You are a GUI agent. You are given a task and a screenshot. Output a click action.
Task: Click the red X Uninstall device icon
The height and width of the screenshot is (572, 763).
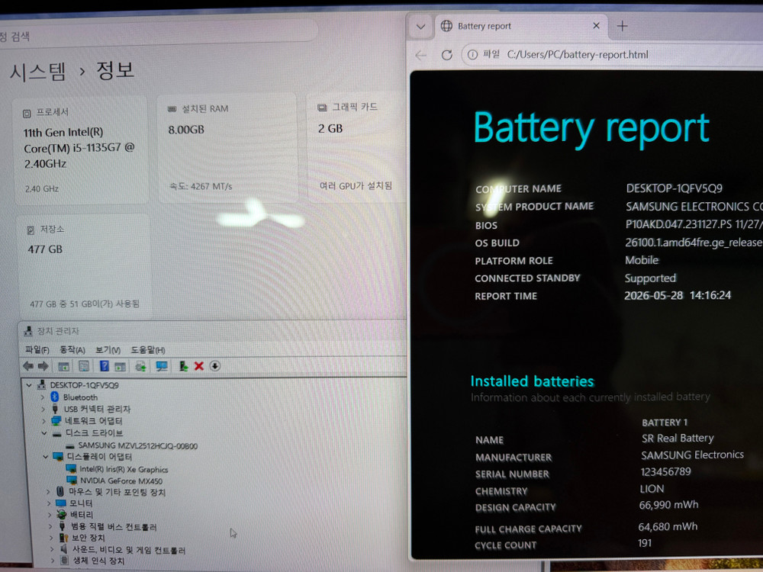click(198, 366)
